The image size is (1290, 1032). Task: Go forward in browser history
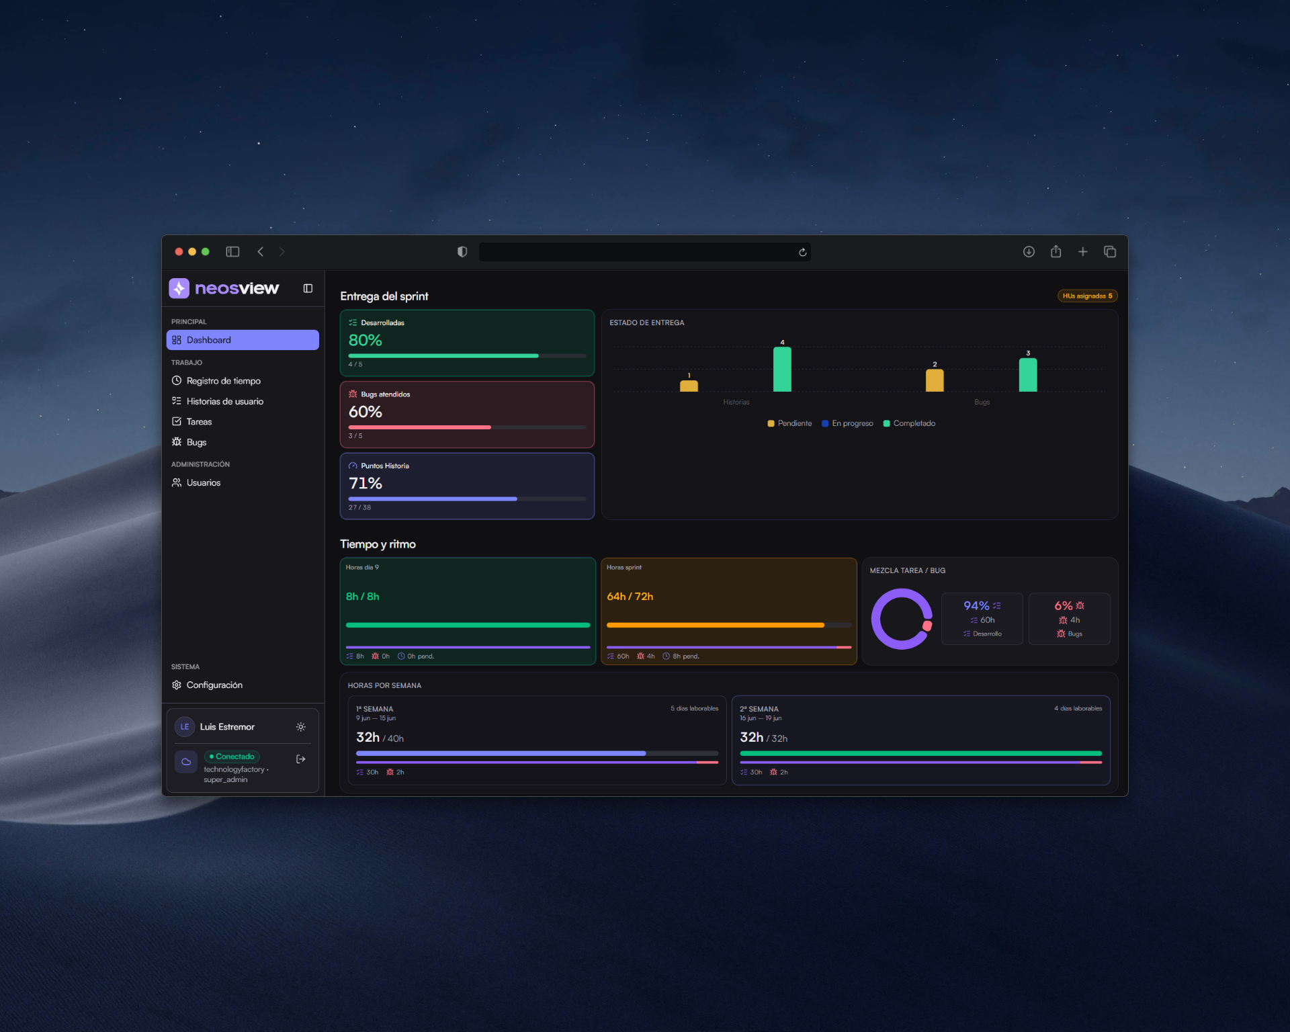click(282, 252)
